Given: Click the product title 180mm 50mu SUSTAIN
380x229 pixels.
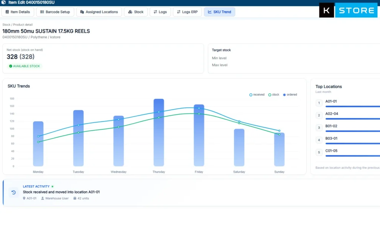Looking at the screenshot, I should pyautogui.click(x=46, y=31).
